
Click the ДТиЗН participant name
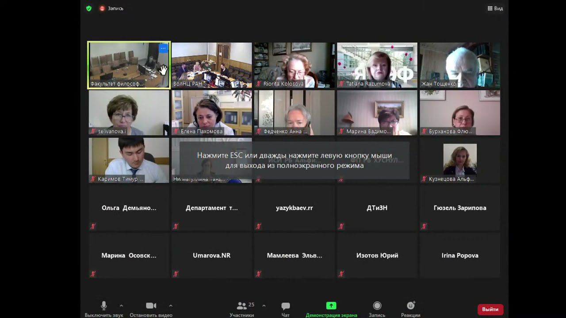[x=377, y=208]
